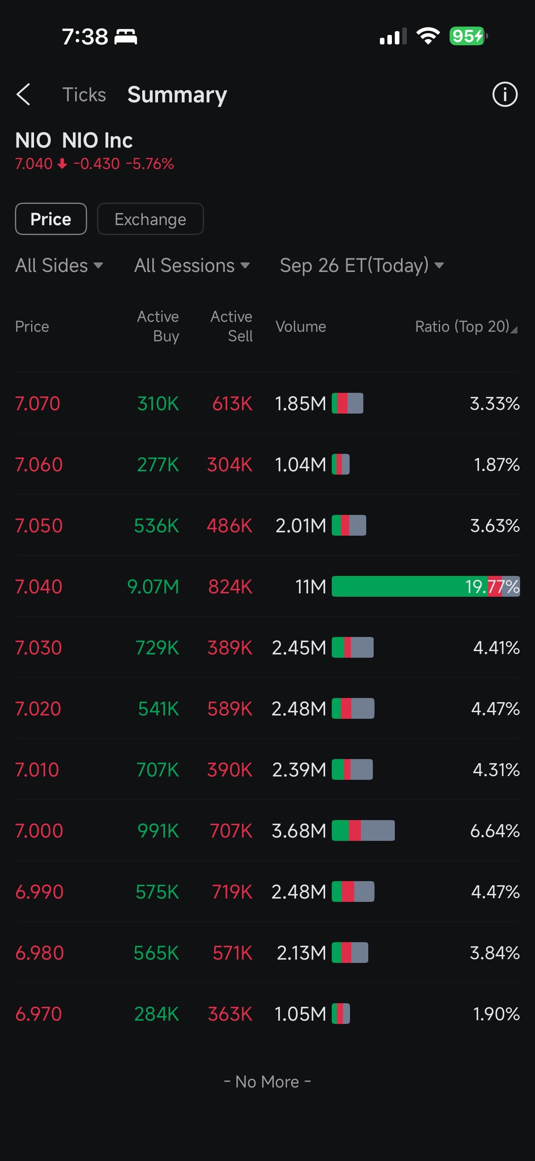Image resolution: width=535 pixels, height=1161 pixels.
Task: Tap the battery indicator in status bar
Action: tap(468, 36)
